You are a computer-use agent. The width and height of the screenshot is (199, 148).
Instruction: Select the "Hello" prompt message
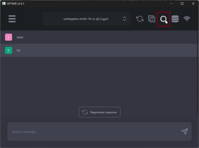pos(20,37)
